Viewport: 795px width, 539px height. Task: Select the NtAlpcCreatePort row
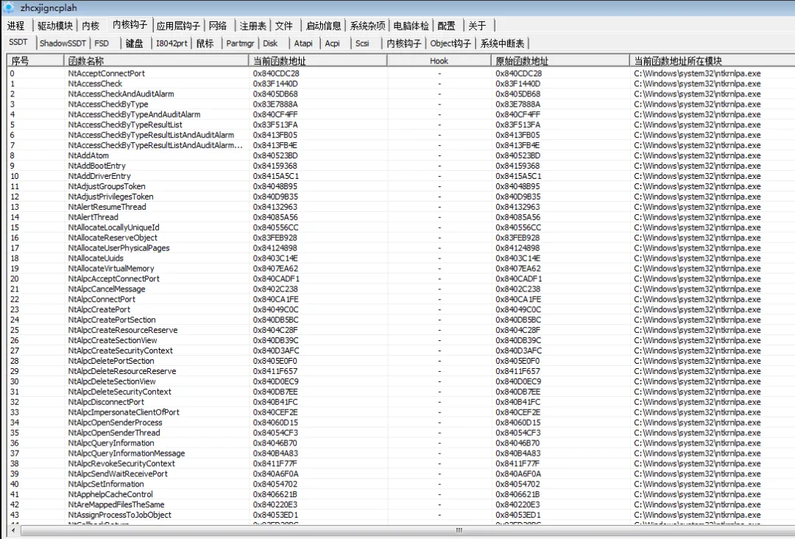(401, 309)
